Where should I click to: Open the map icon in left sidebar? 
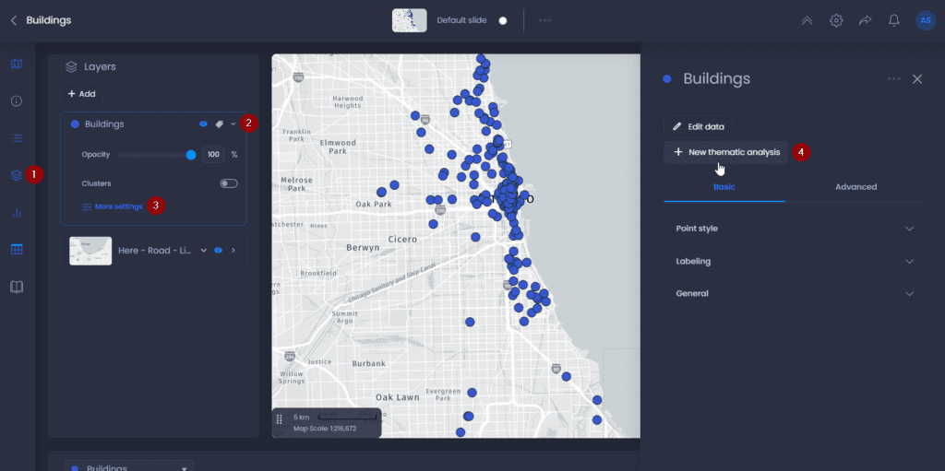click(17, 64)
